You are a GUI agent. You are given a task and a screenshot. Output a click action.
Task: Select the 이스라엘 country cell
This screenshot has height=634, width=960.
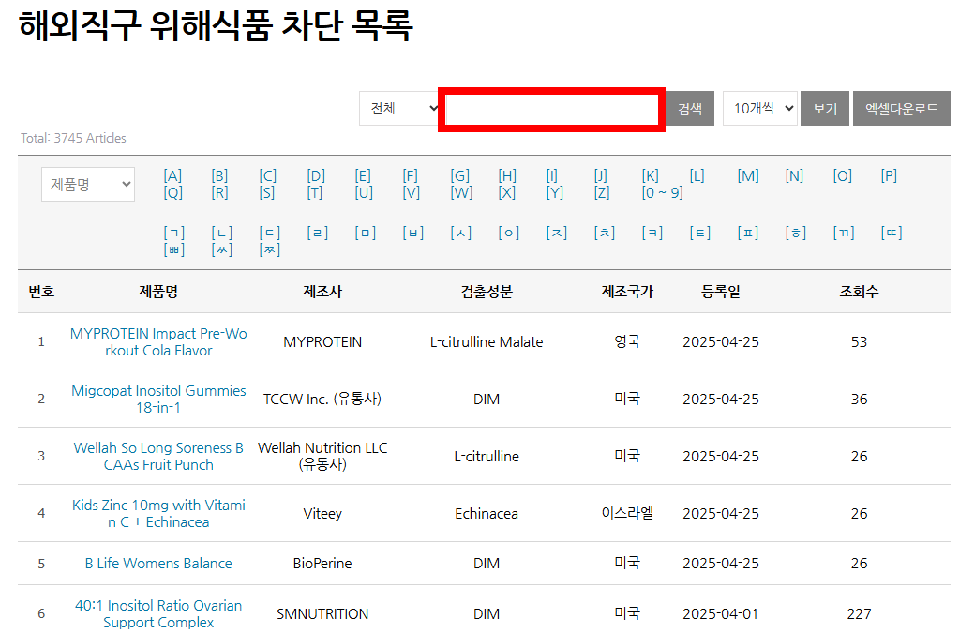coord(627,513)
